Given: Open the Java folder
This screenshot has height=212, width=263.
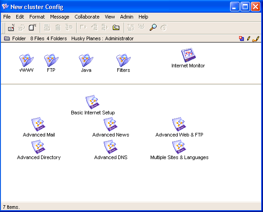Looking at the screenshot, I should [x=86, y=61].
